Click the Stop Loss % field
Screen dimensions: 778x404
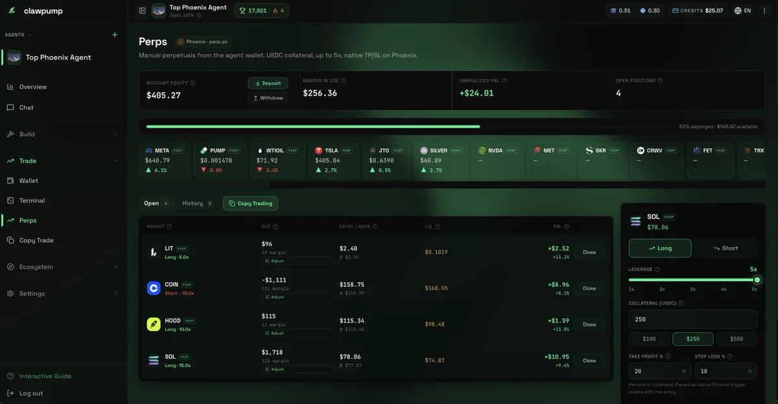(725, 371)
